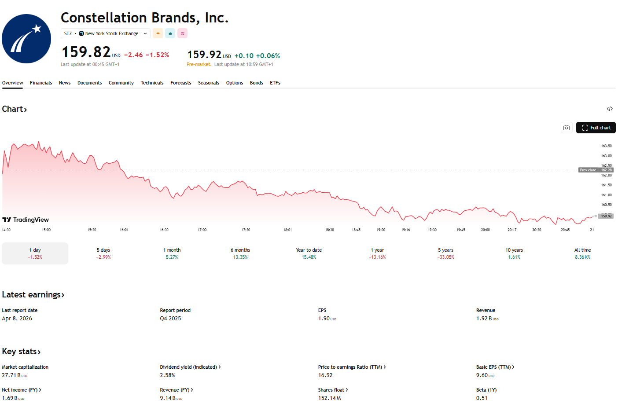Expand Revenue (FY) details
This screenshot has height=407, width=618.
click(177, 390)
